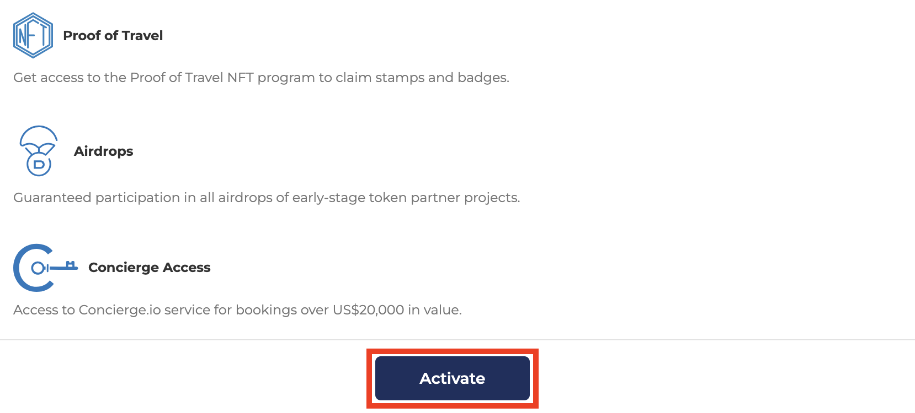Image resolution: width=915 pixels, height=413 pixels.
Task: Click the D coin under the parachute
Action: [x=39, y=164]
